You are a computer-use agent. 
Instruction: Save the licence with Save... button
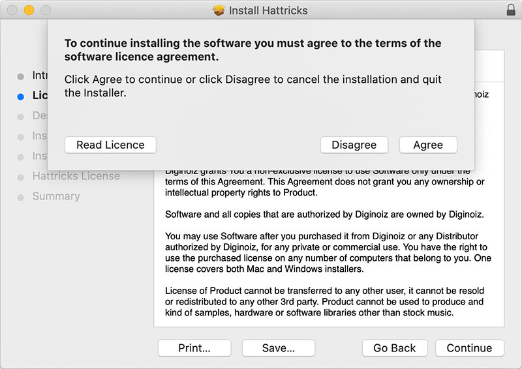[278, 348]
